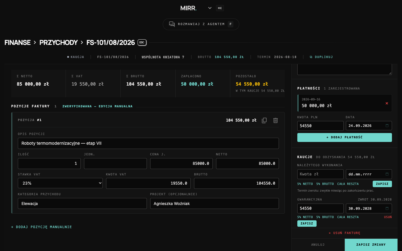Apply 5% brutto for należytego wykonania
The height and width of the screenshot is (251, 402).
click(x=325, y=184)
